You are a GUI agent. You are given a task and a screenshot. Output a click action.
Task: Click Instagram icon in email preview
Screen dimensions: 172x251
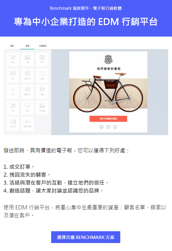(x=115, y=127)
